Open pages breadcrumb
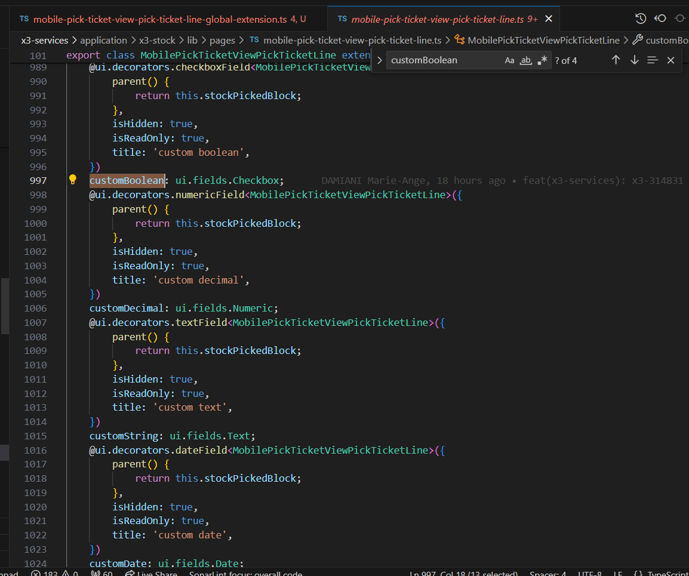Viewport: 689px width, 576px height. coord(222,41)
